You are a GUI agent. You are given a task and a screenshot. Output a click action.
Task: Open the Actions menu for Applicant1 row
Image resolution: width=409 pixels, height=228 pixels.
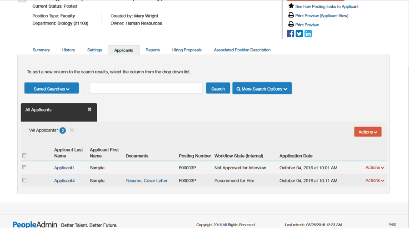374,168
